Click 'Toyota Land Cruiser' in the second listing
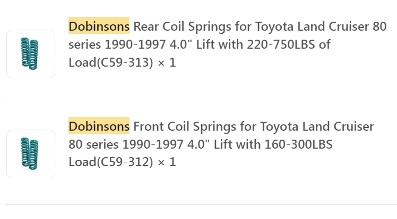The width and height of the screenshot is (397, 219). tap(317, 127)
